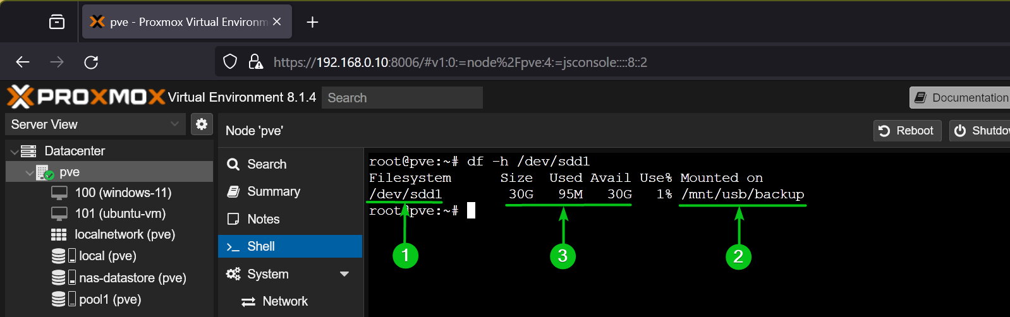Open the browser tab list icon

tap(57, 22)
